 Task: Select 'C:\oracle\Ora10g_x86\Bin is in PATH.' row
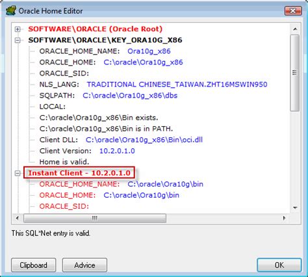pos(106,129)
